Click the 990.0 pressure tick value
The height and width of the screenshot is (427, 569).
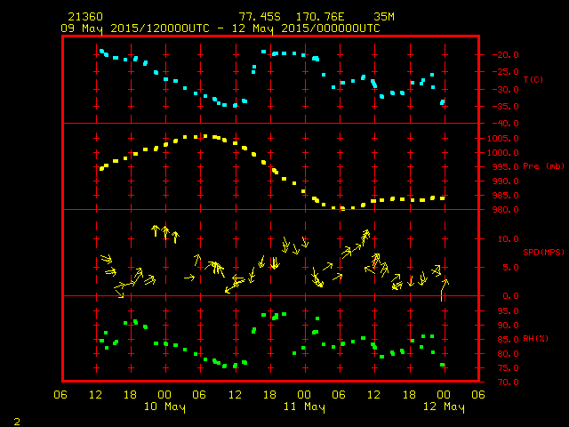click(x=506, y=181)
